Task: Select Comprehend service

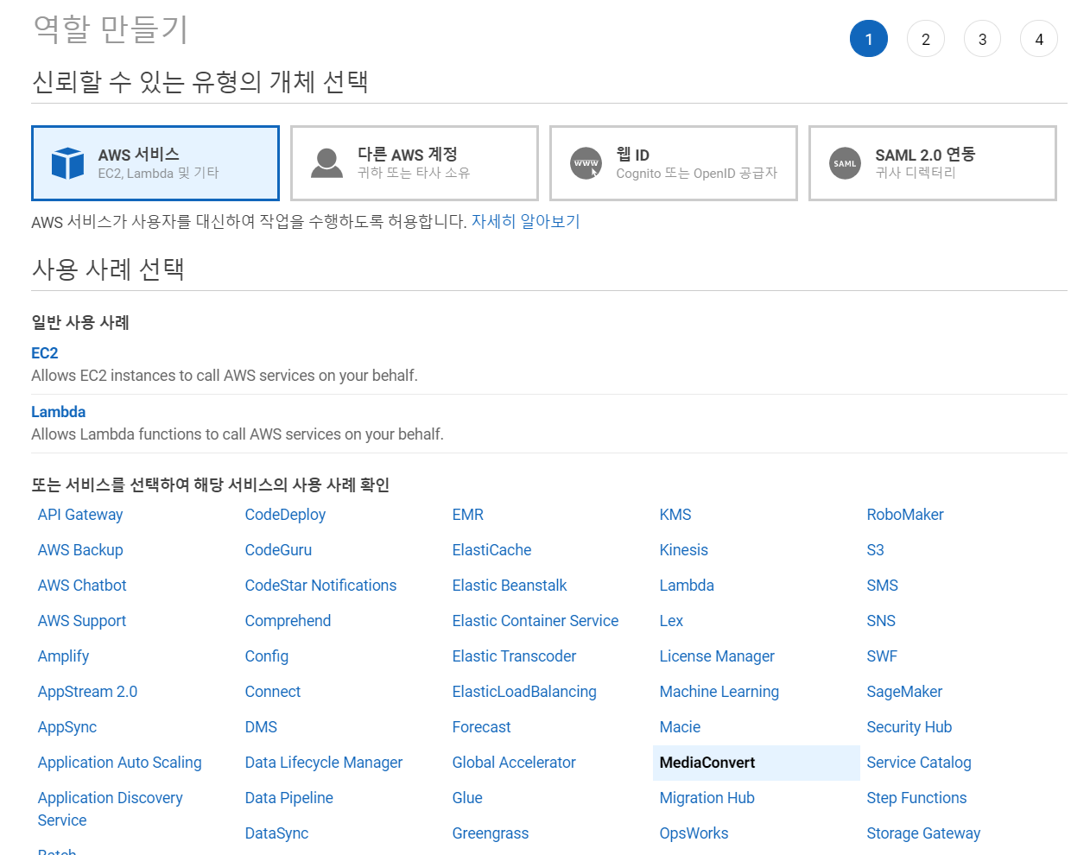Action: [x=288, y=621]
